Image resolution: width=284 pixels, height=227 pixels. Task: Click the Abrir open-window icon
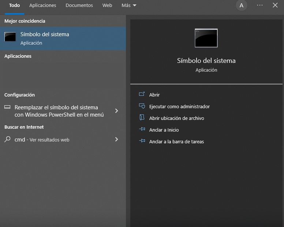(142, 94)
